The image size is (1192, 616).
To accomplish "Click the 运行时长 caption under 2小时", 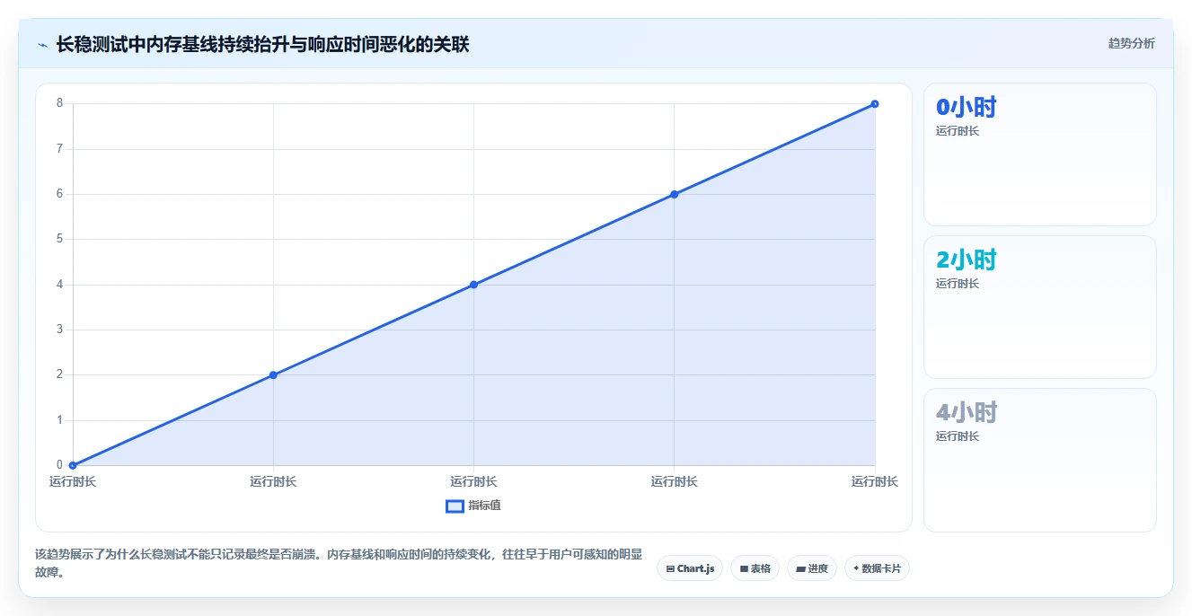I will (958, 284).
